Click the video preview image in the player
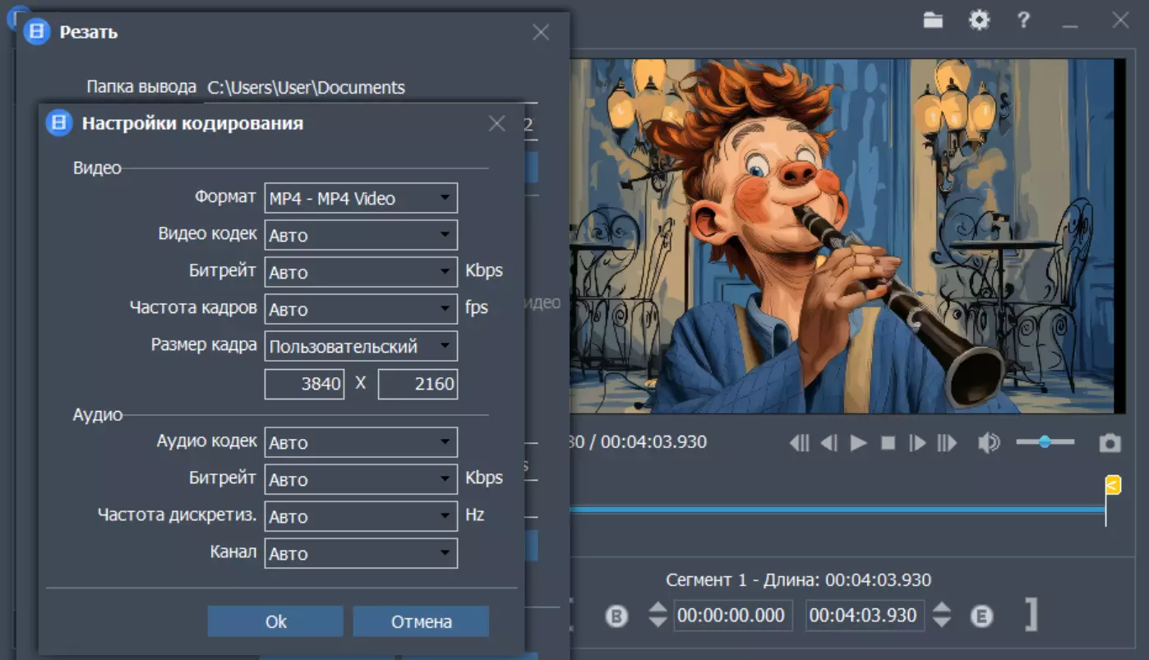This screenshot has height=660, width=1149. point(847,236)
